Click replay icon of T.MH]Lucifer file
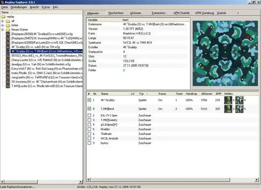 tap(8, 86)
